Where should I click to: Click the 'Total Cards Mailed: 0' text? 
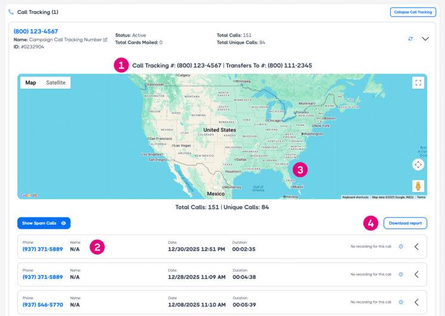click(x=139, y=42)
